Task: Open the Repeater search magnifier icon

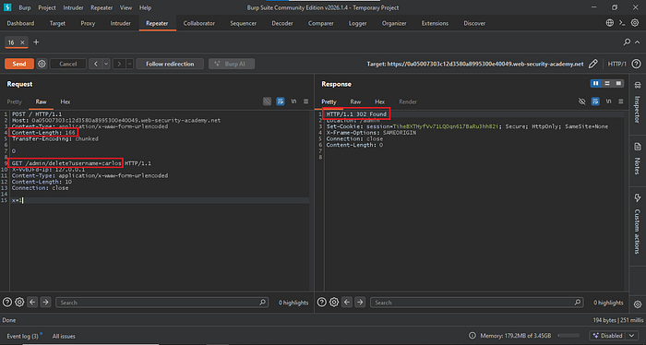Action: click(x=627, y=42)
